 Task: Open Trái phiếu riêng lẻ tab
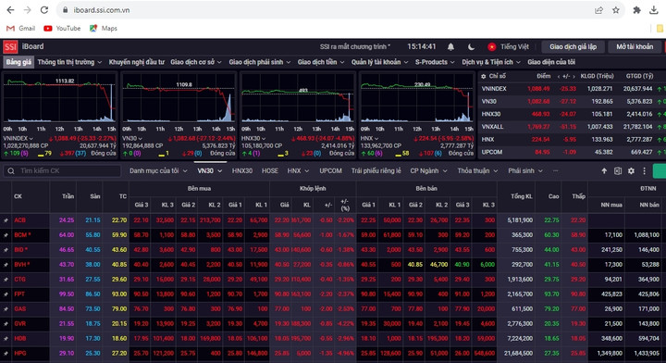[x=376, y=171]
